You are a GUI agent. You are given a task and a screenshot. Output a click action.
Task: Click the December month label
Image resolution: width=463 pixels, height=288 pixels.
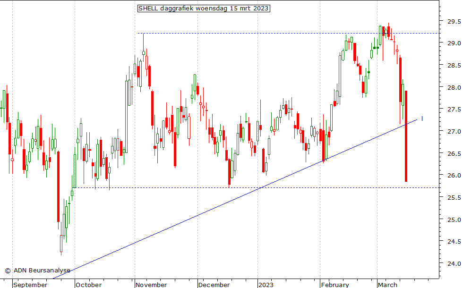pos(214,285)
